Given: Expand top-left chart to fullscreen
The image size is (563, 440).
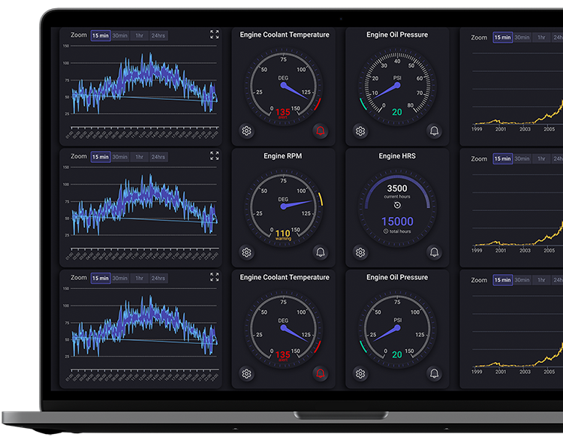Looking at the screenshot, I should (x=215, y=34).
